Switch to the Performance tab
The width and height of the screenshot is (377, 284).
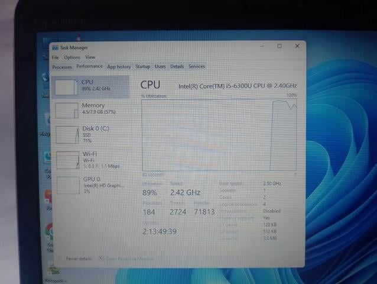click(x=89, y=66)
